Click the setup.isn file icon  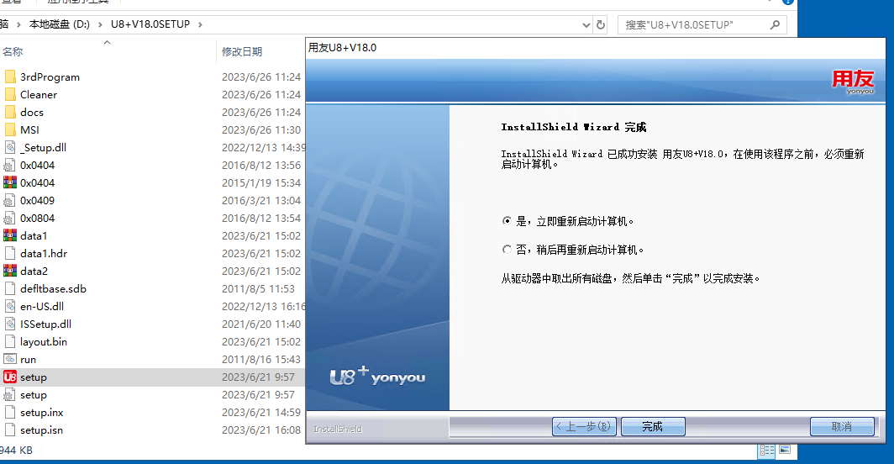(x=10, y=430)
